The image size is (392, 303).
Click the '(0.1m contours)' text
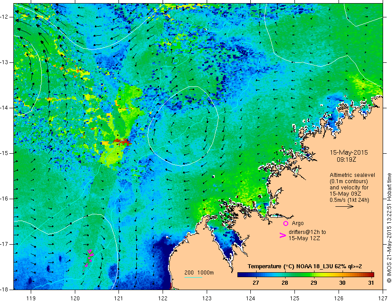pyautogui.click(x=349, y=181)
